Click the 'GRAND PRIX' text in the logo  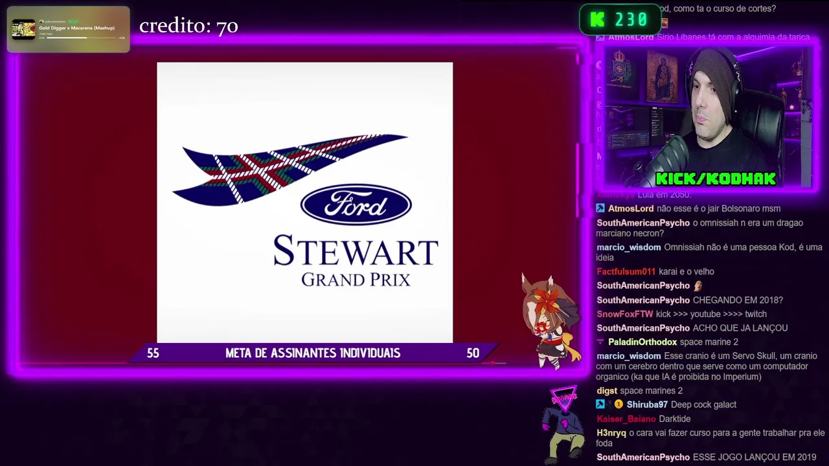tap(356, 280)
